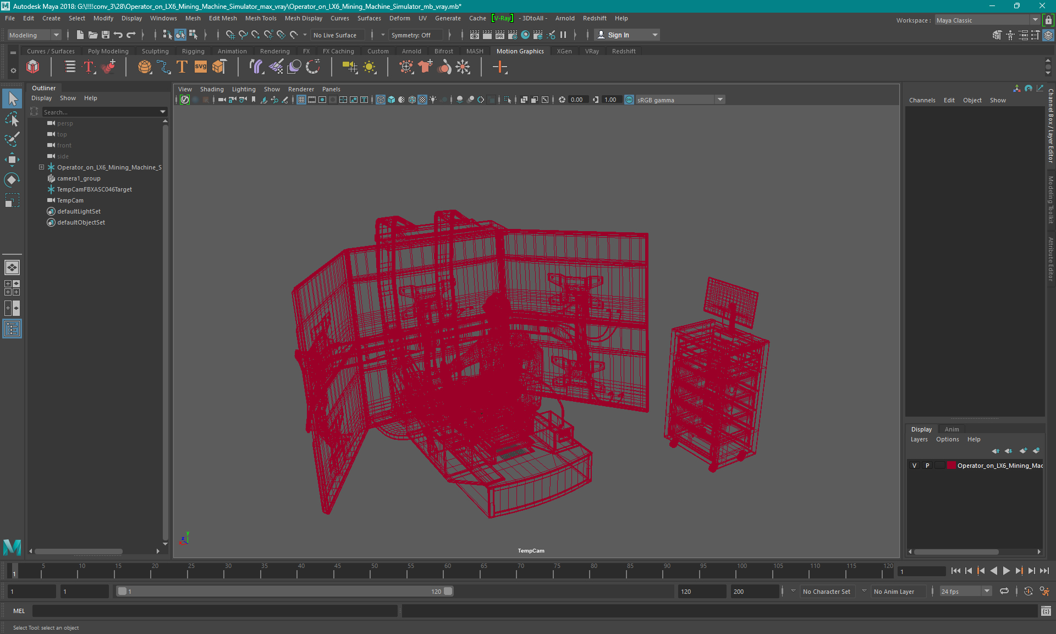Switch to the Poly Modeling shelf tab
The height and width of the screenshot is (634, 1056).
(108, 51)
